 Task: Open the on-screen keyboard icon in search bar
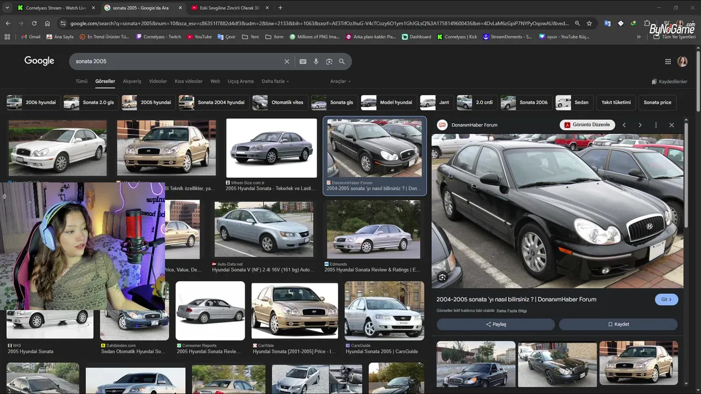click(x=303, y=61)
